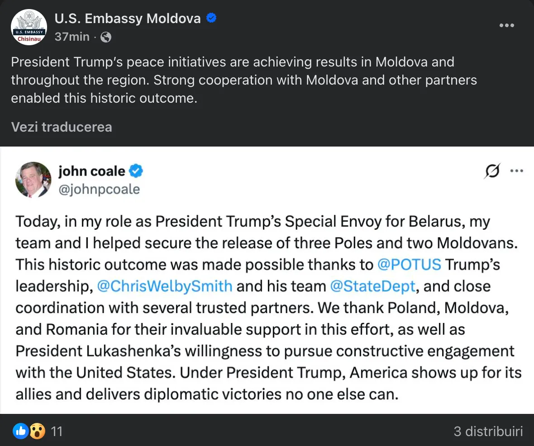Open the post options three-dots menu

(x=507, y=25)
